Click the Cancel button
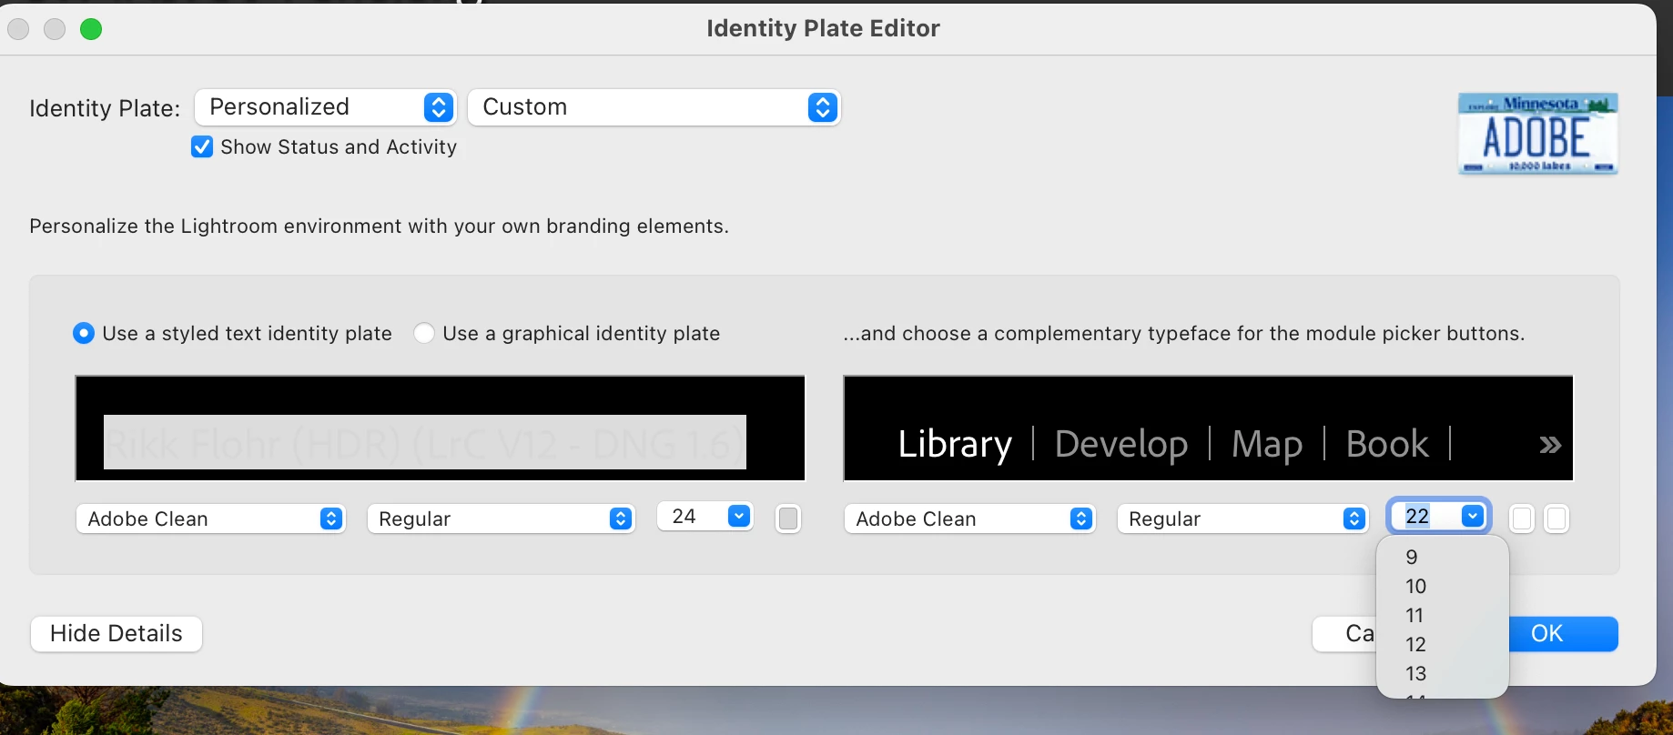 [x=1344, y=634]
